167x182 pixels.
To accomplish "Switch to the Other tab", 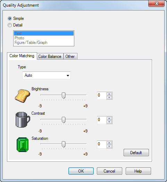I will point(70,56).
